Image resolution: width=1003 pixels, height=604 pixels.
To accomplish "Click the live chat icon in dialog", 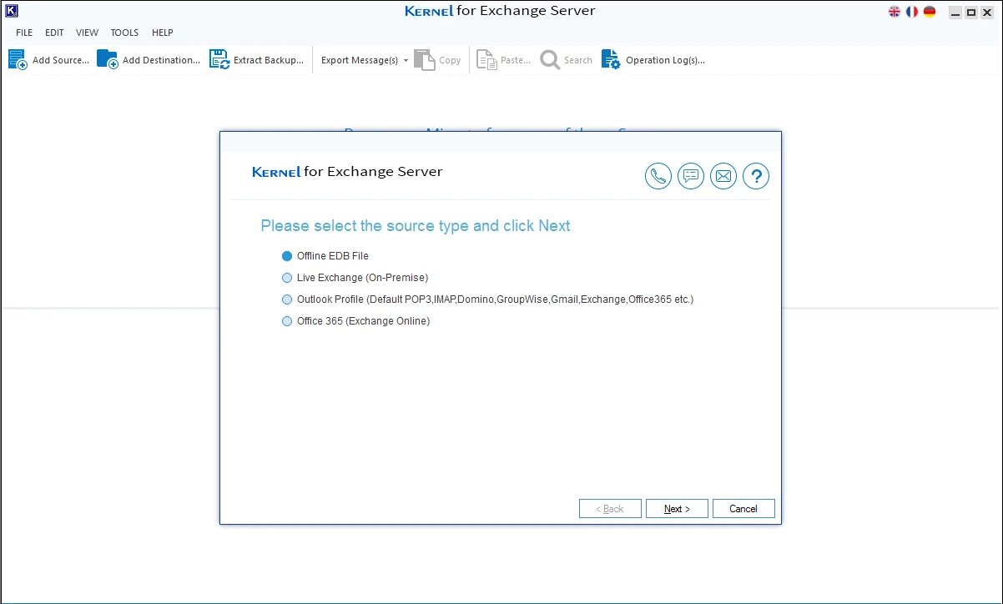I will coord(691,176).
